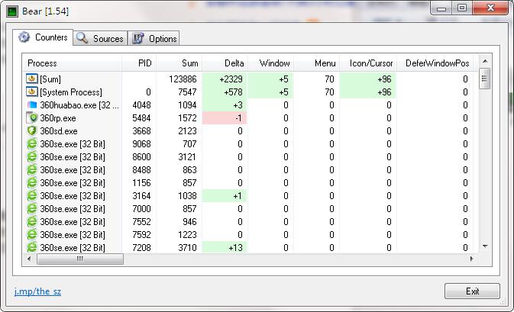Click the Counters tab gear icon
Viewport: 514px width, 312px height.
click(24, 37)
